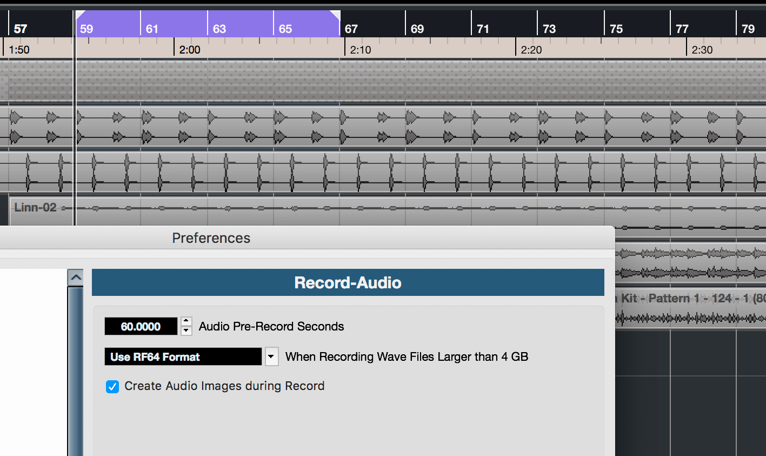Click bar 61 on the ruler
The height and width of the screenshot is (456, 766).
click(152, 29)
